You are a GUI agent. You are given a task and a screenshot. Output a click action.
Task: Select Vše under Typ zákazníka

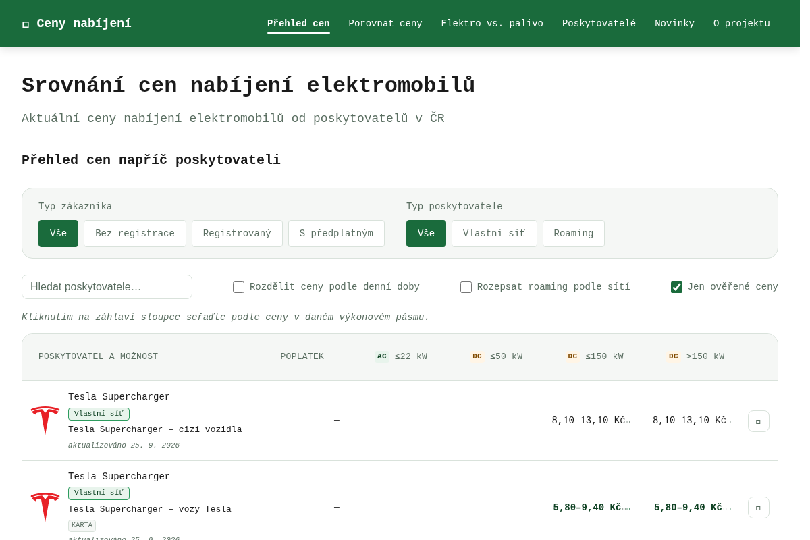[58, 234]
